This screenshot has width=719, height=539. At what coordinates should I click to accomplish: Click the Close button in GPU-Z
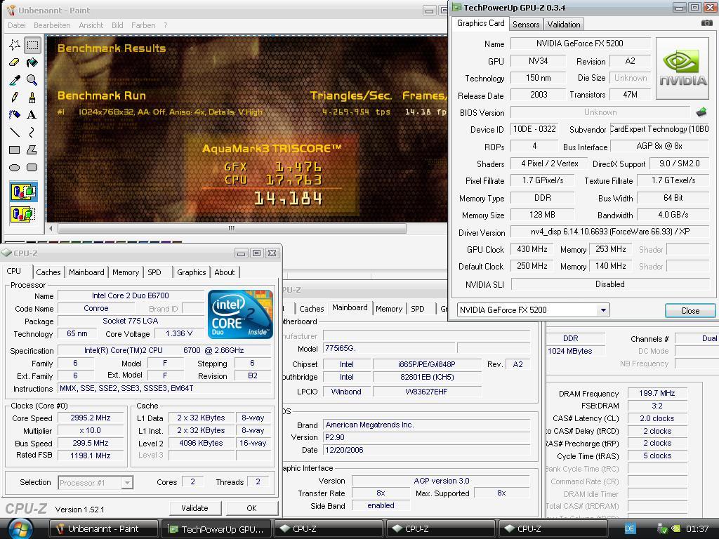click(690, 310)
